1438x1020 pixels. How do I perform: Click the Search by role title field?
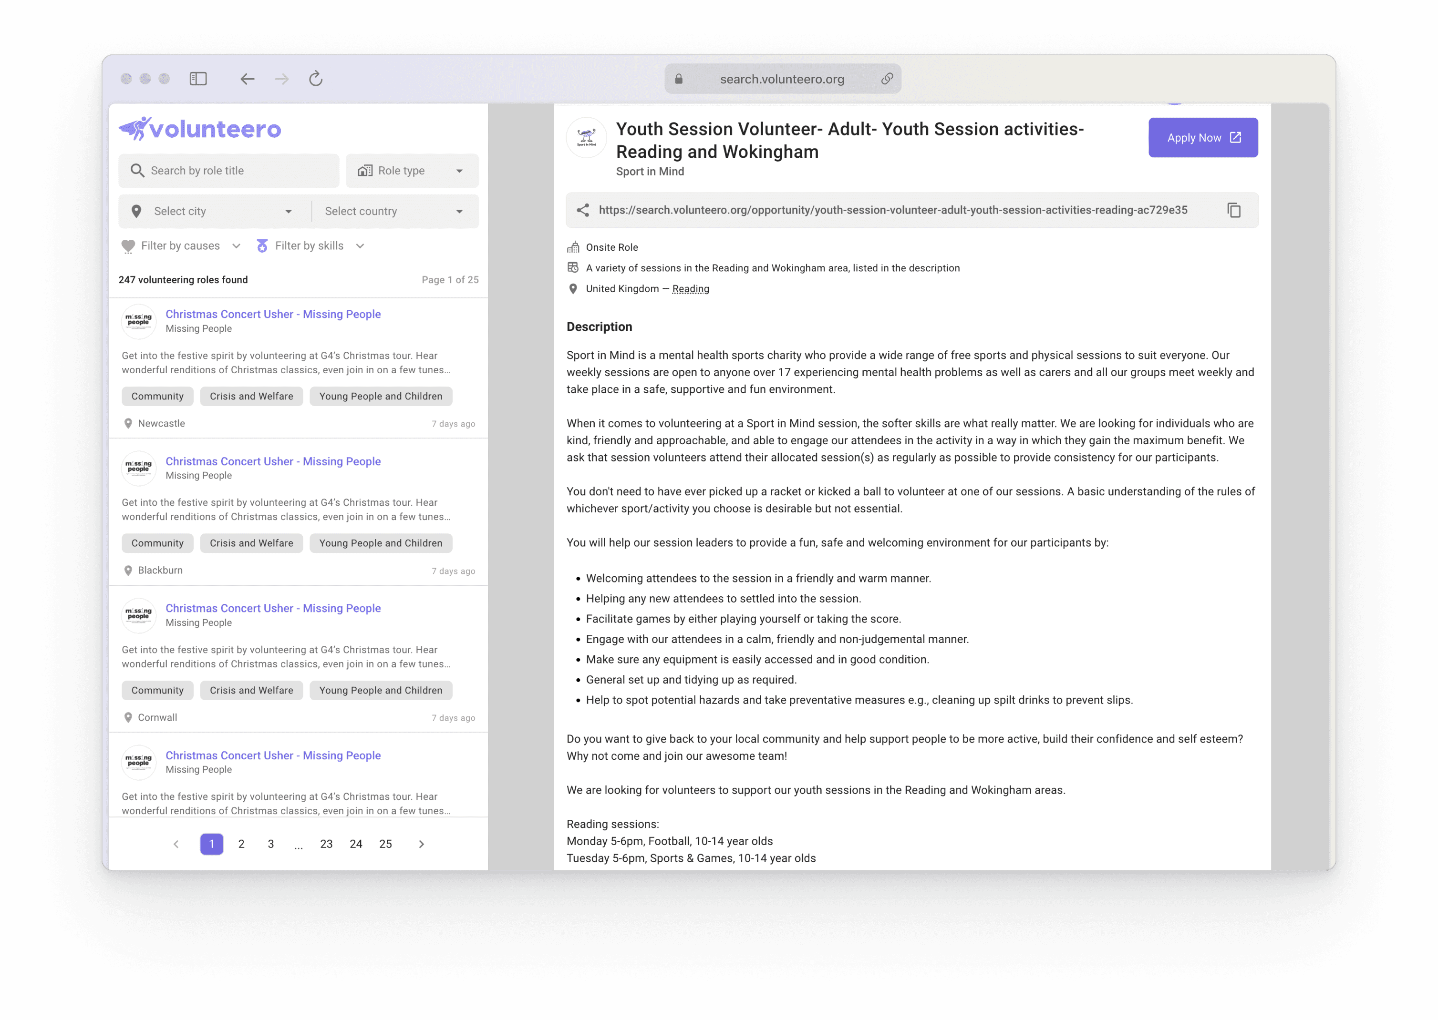[x=229, y=171]
